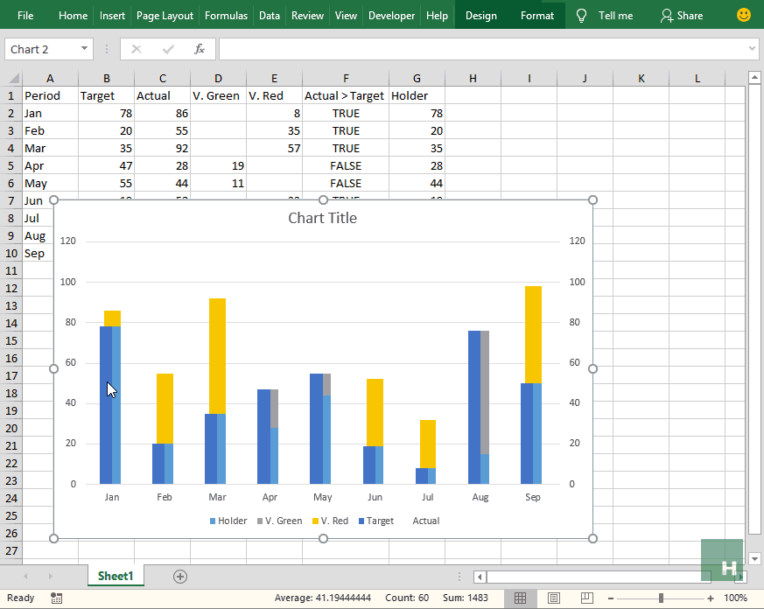Open Insert Function fx icon
Viewport: 764px width, 609px height.
(x=200, y=49)
